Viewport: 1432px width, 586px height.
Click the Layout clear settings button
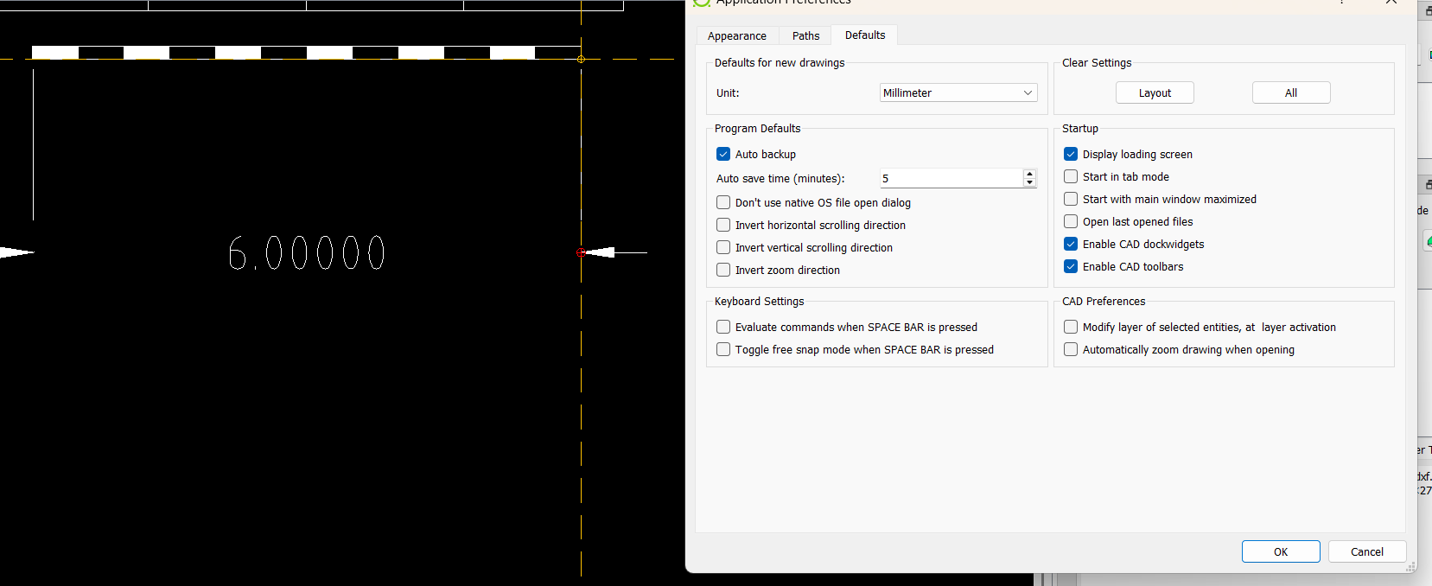point(1154,92)
